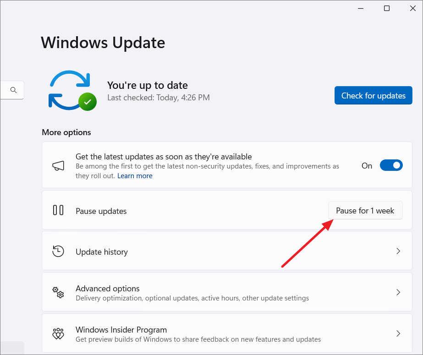
Task: Pause updates for 1 week
Action: point(365,211)
